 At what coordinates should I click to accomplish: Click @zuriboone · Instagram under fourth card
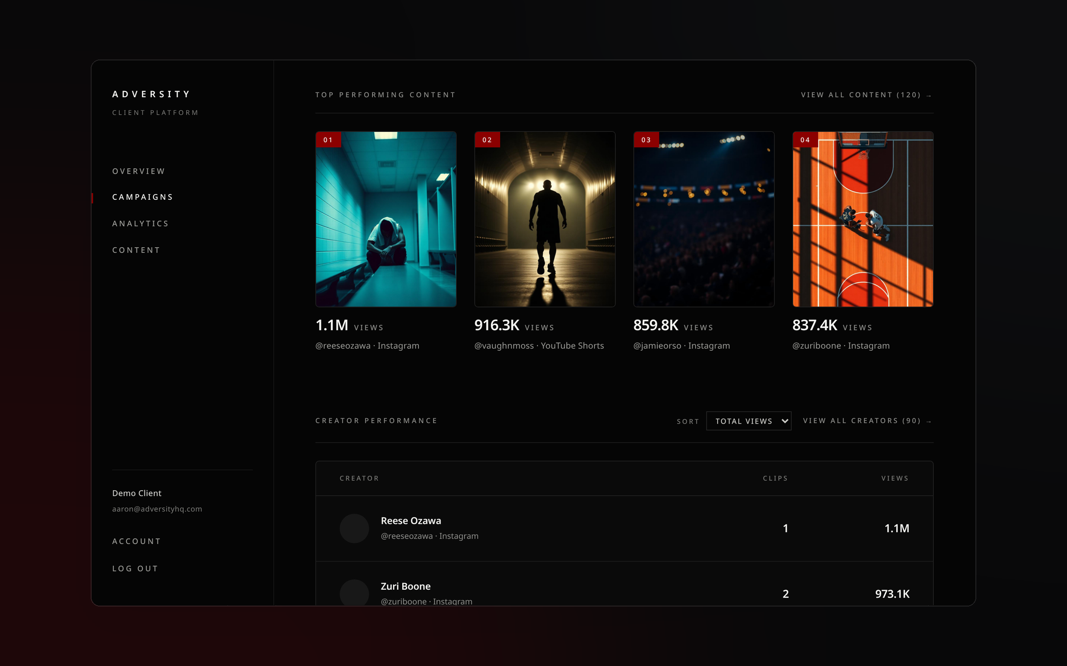(x=841, y=345)
